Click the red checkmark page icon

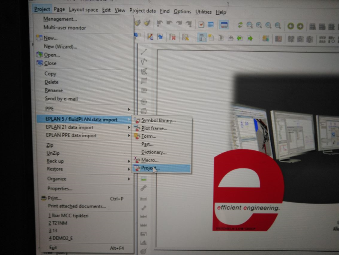201,24
